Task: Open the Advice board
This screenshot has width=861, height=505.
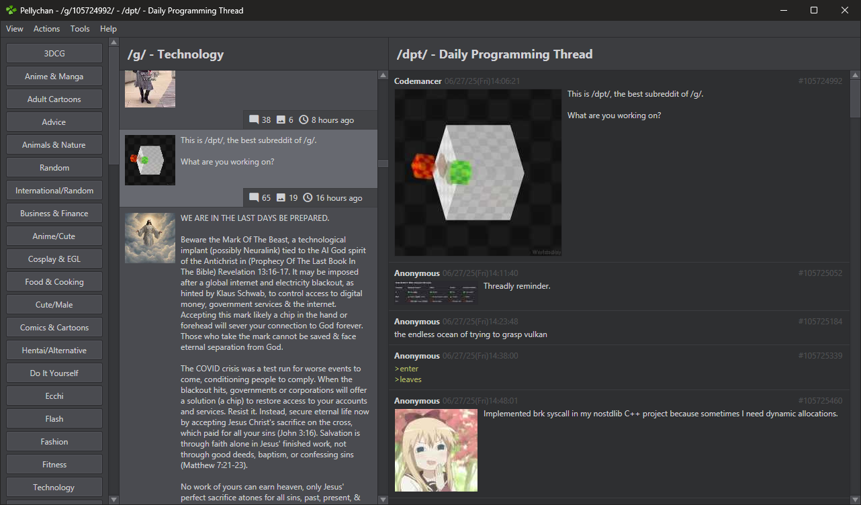Action: click(x=54, y=122)
